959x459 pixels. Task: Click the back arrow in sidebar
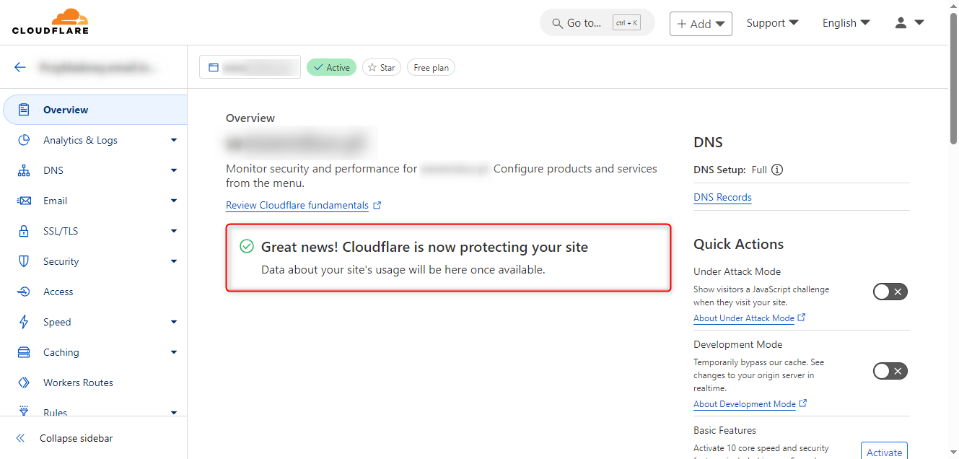20,67
